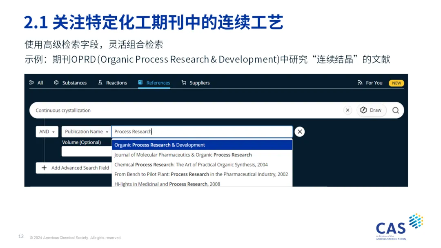Switch to the All search tab
Viewport: 441px width, 248px height.
click(x=36, y=83)
